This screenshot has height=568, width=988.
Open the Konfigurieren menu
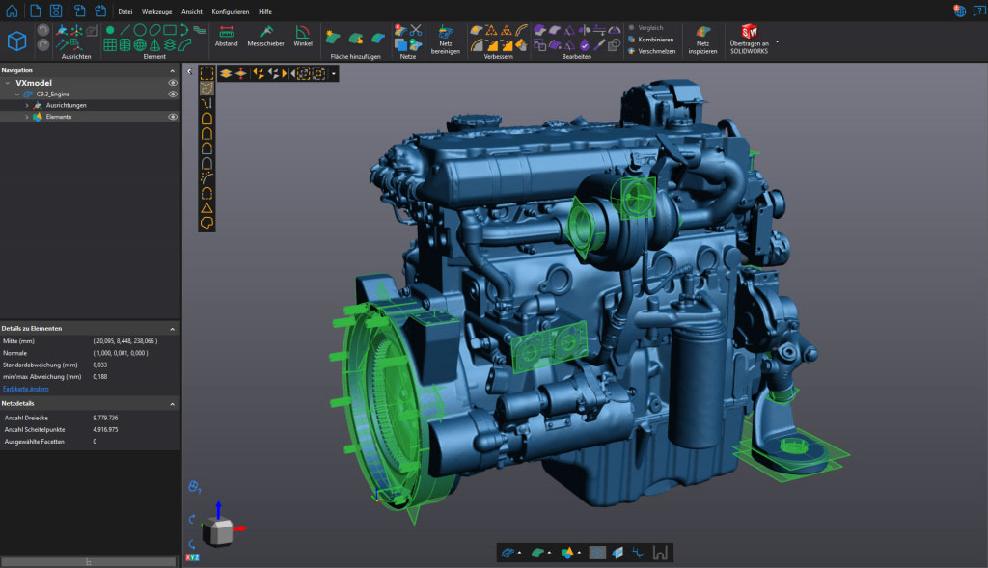tap(230, 11)
